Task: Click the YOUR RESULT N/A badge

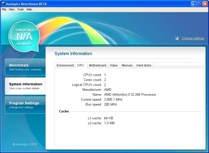Action: point(24,36)
